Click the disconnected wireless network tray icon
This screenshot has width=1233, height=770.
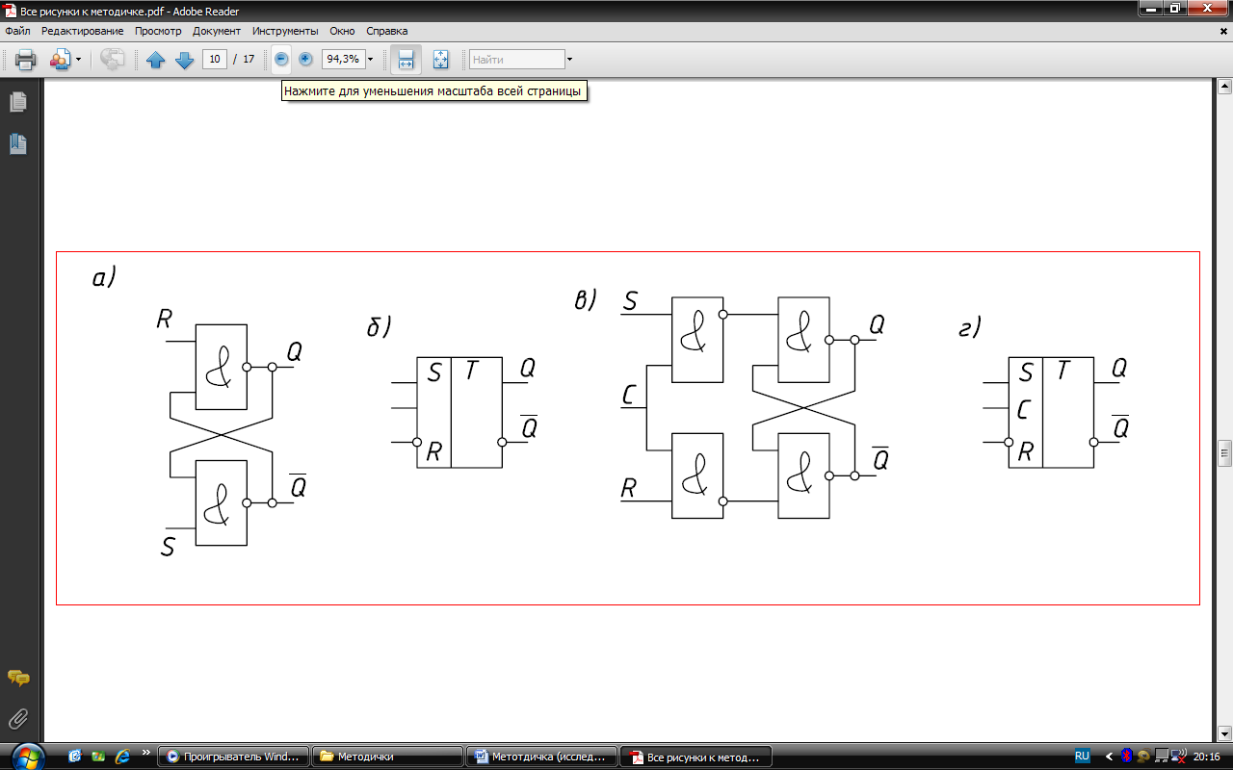click(1177, 757)
